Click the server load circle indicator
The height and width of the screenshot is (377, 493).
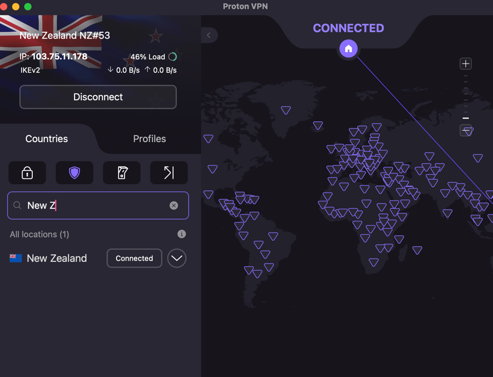click(173, 57)
